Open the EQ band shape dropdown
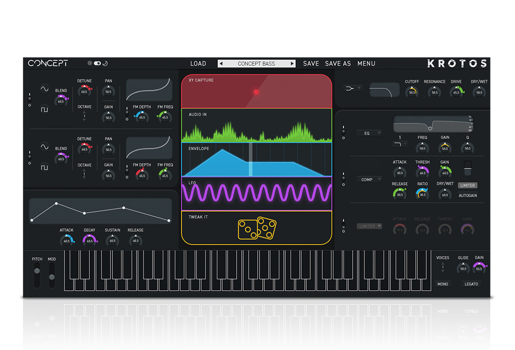 (x=400, y=144)
